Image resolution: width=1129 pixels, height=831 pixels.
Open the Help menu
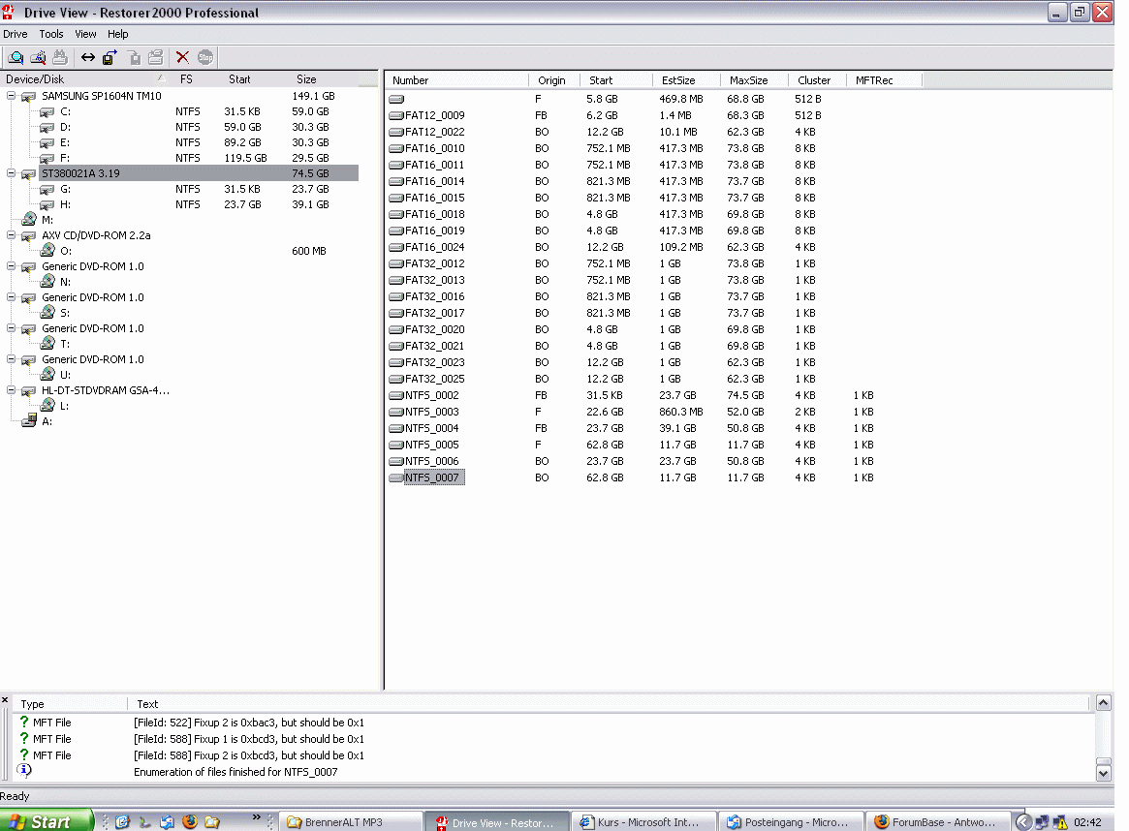click(x=118, y=34)
